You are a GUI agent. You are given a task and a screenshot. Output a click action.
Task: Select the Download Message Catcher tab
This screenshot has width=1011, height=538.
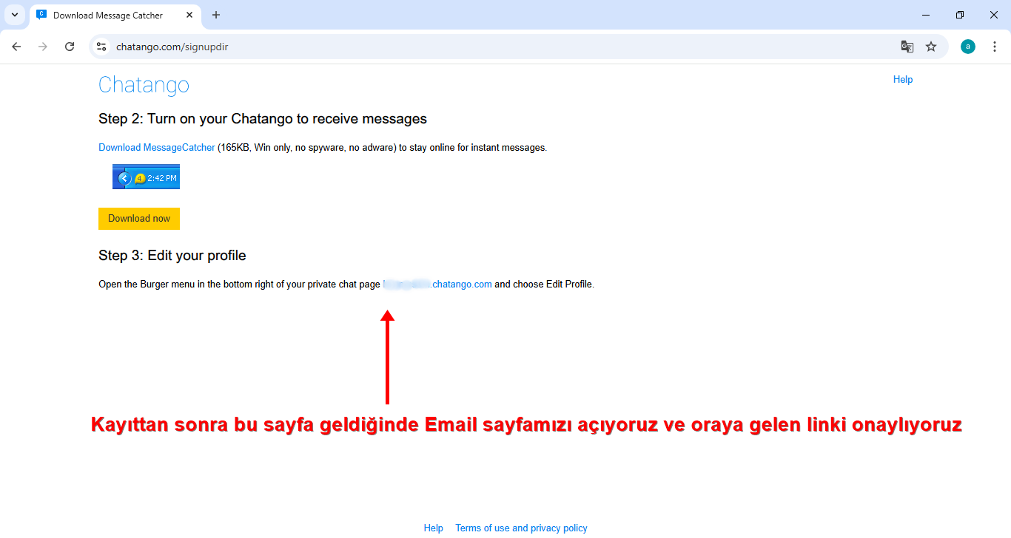(115, 15)
